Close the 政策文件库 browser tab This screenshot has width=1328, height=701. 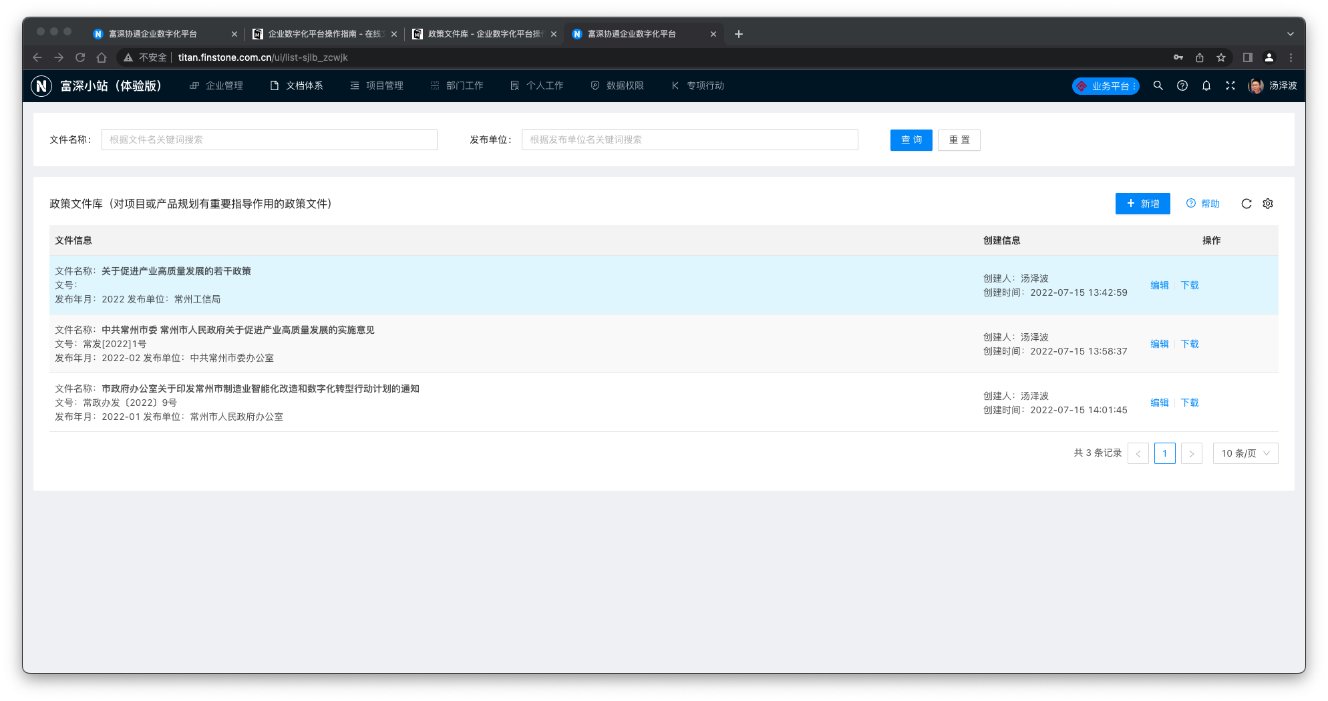pyautogui.click(x=553, y=34)
